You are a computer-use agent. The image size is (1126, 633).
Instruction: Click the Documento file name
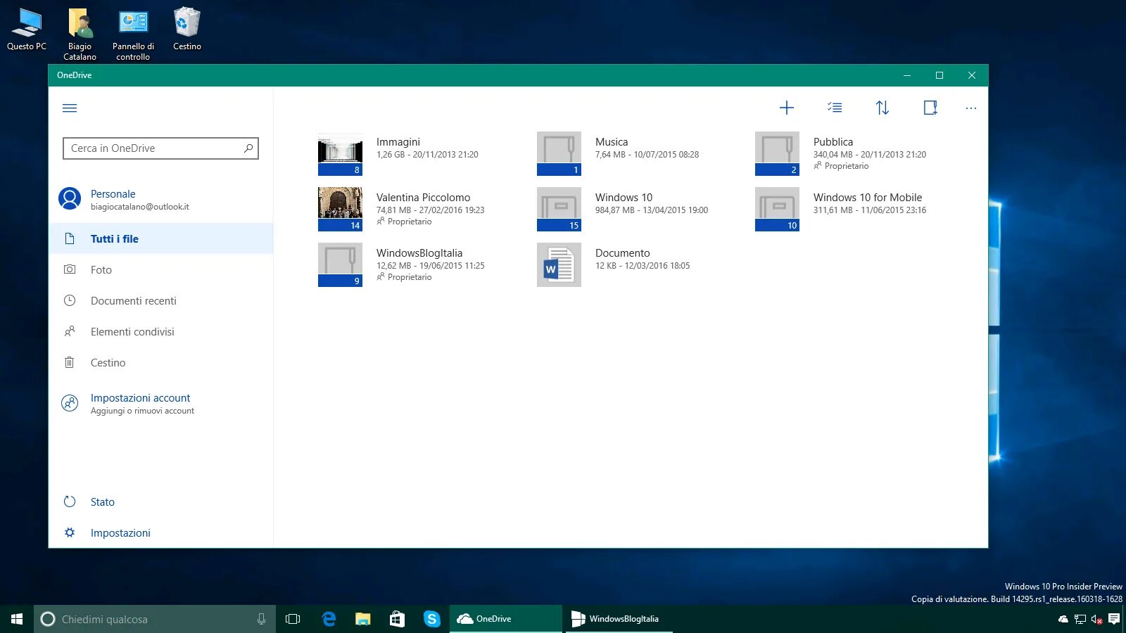coord(622,253)
